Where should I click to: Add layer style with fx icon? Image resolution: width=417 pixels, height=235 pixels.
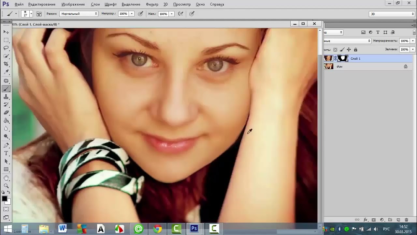click(x=366, y=220)
